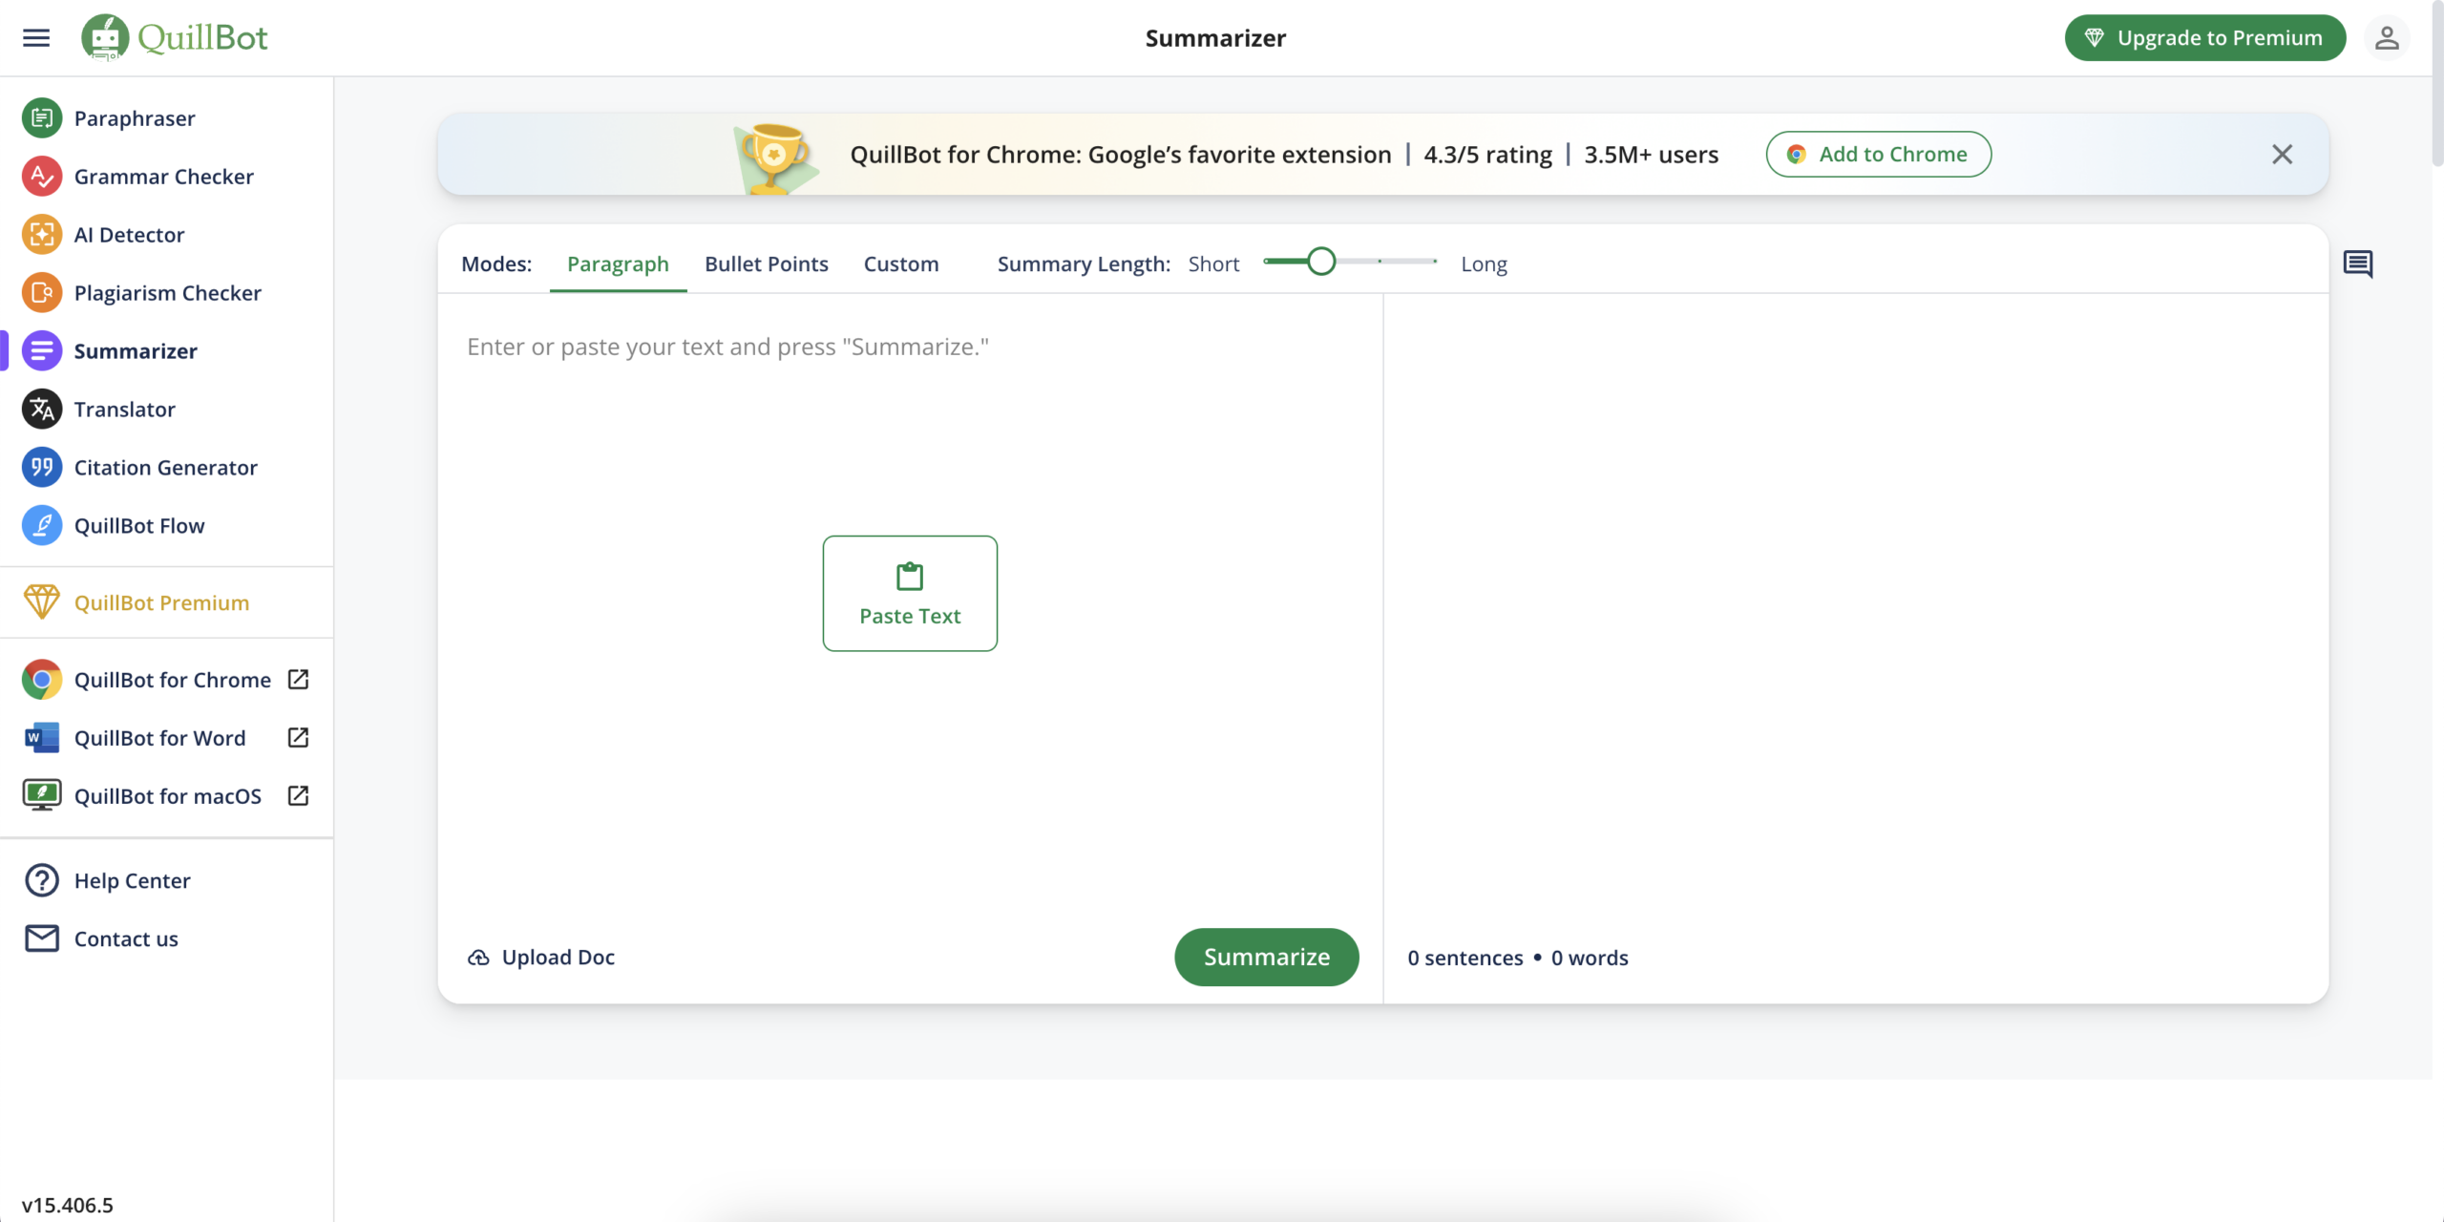Click the middle tick on Summary Length slider
The width and height of the screenshot is (2444, 1222).
coord(1380,261)
